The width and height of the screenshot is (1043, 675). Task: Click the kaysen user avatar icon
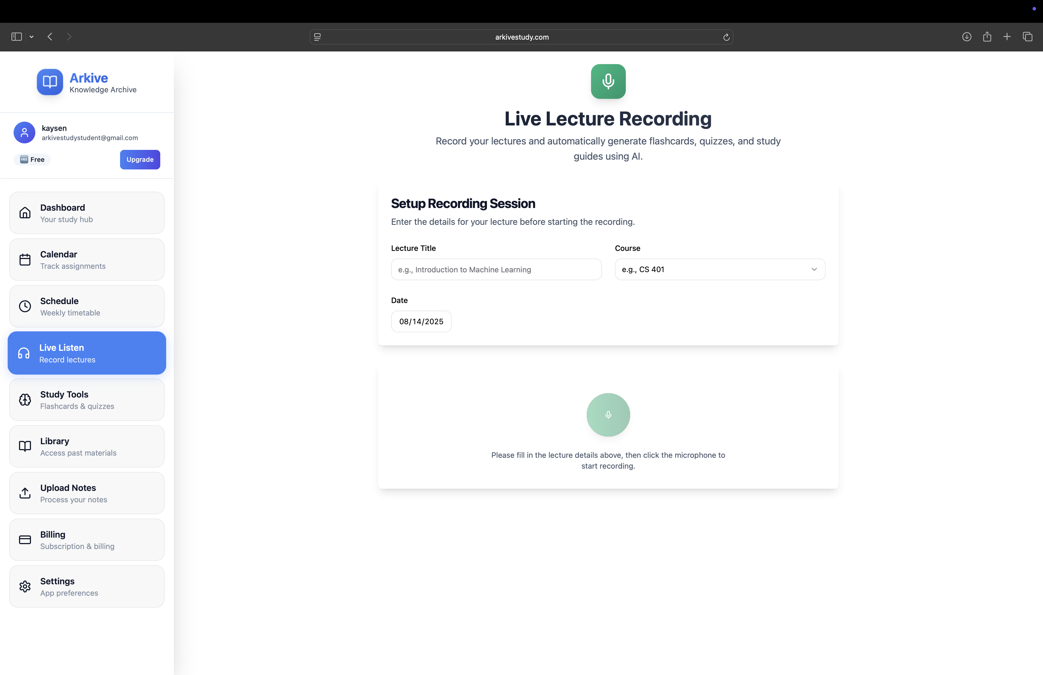24,132
